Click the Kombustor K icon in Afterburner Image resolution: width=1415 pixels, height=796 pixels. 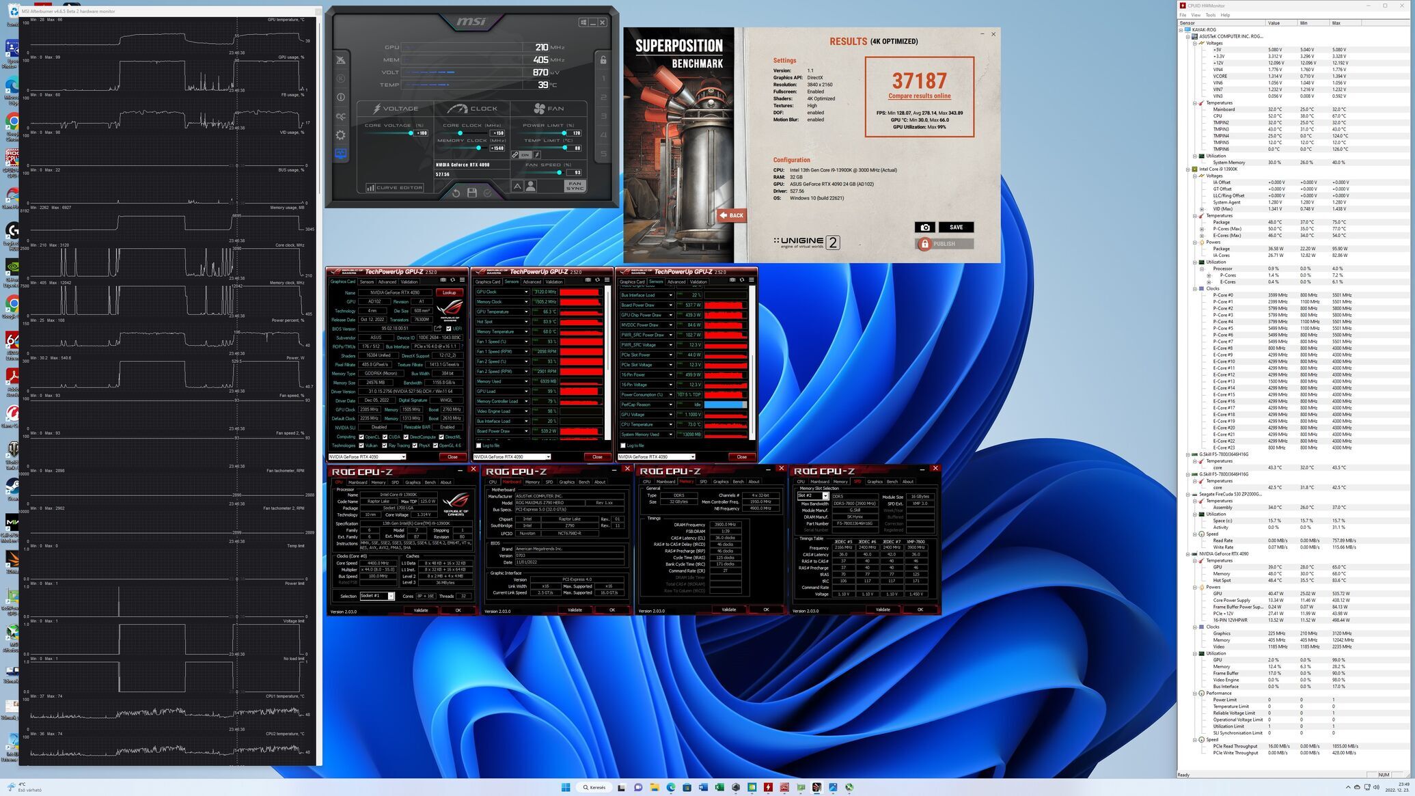[x=340, y=79]
